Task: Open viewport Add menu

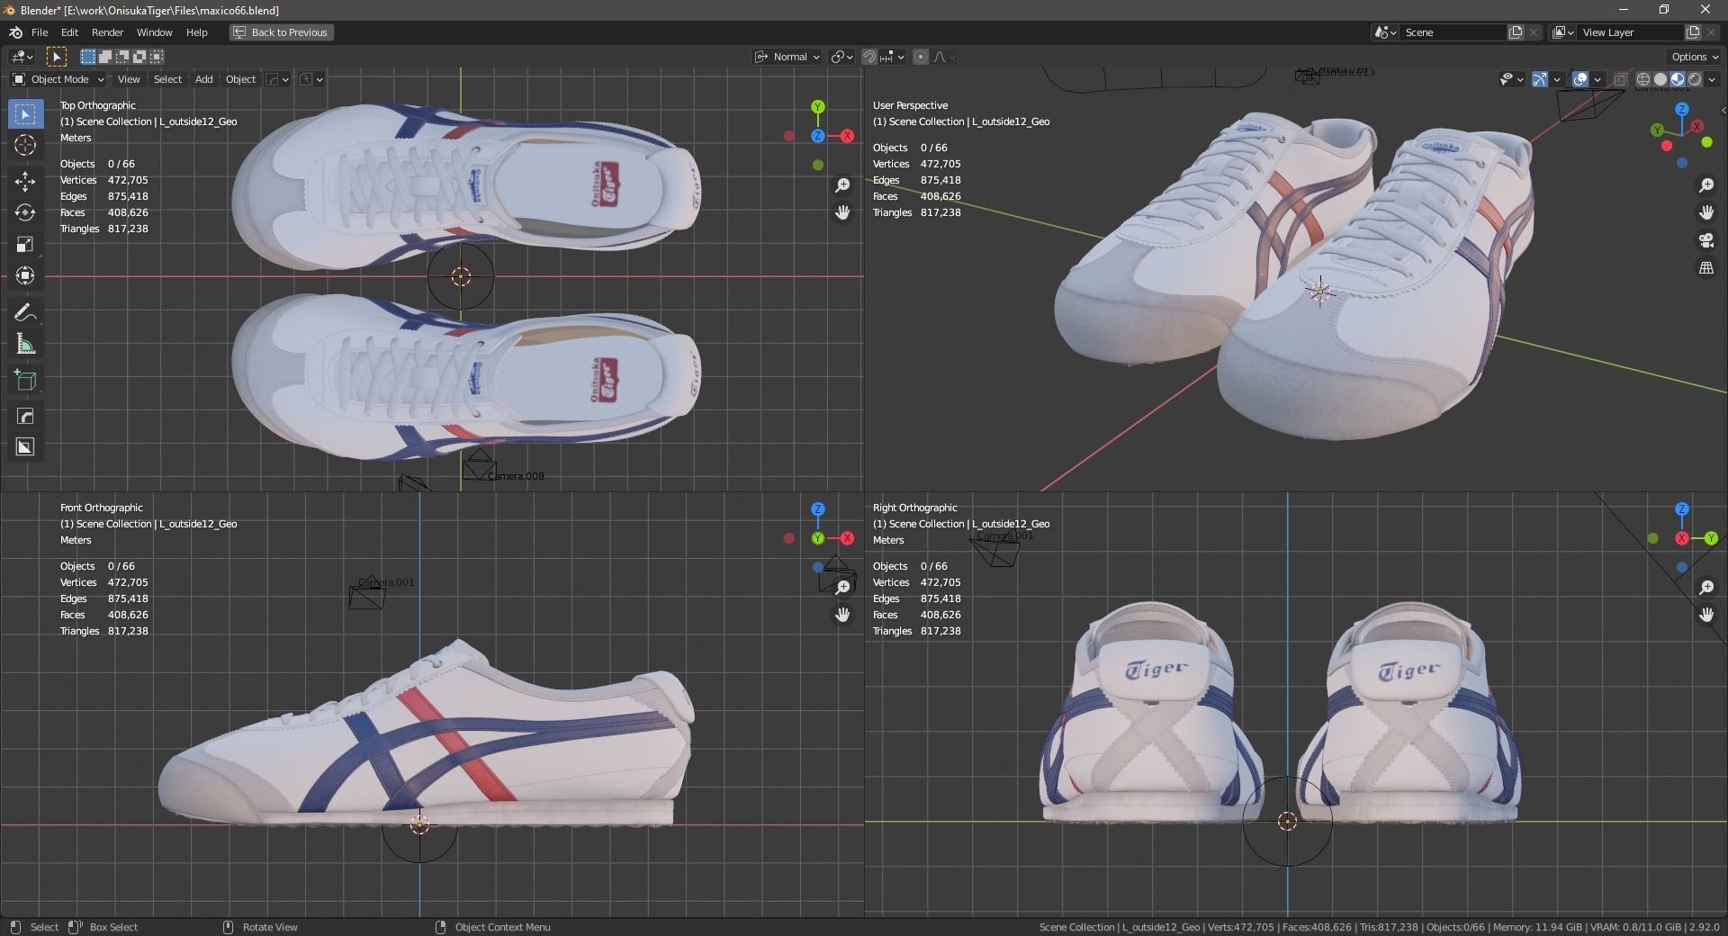Action: coord(204,80)
